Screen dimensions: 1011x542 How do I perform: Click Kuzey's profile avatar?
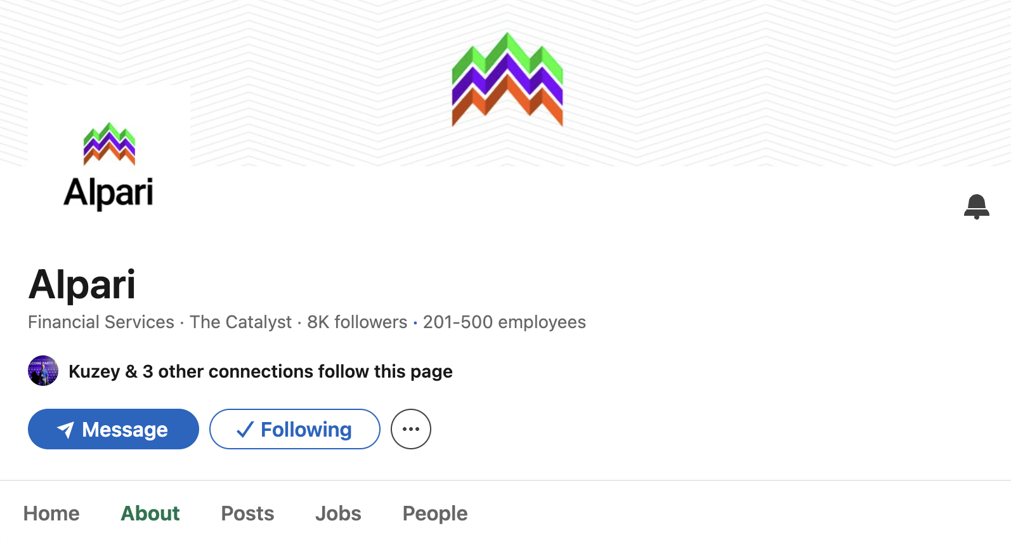point(43,371)
